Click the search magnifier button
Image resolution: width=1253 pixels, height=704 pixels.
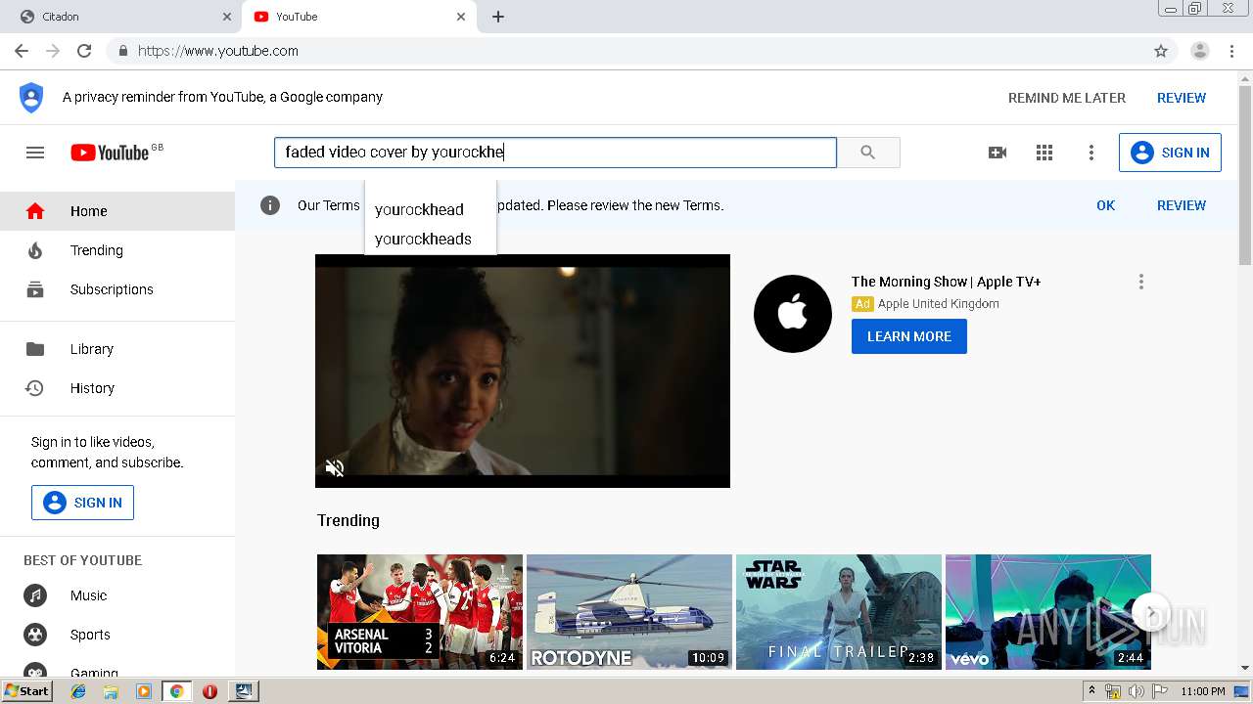pos(868,153)
